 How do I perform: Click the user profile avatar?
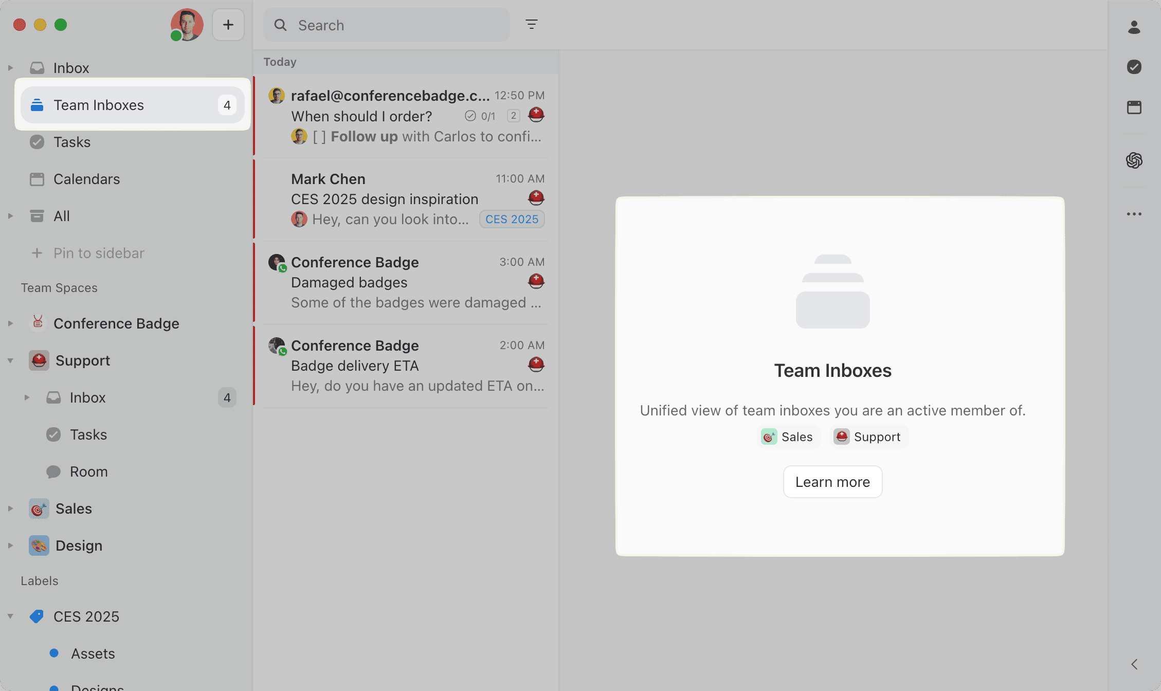click(187, 25)
